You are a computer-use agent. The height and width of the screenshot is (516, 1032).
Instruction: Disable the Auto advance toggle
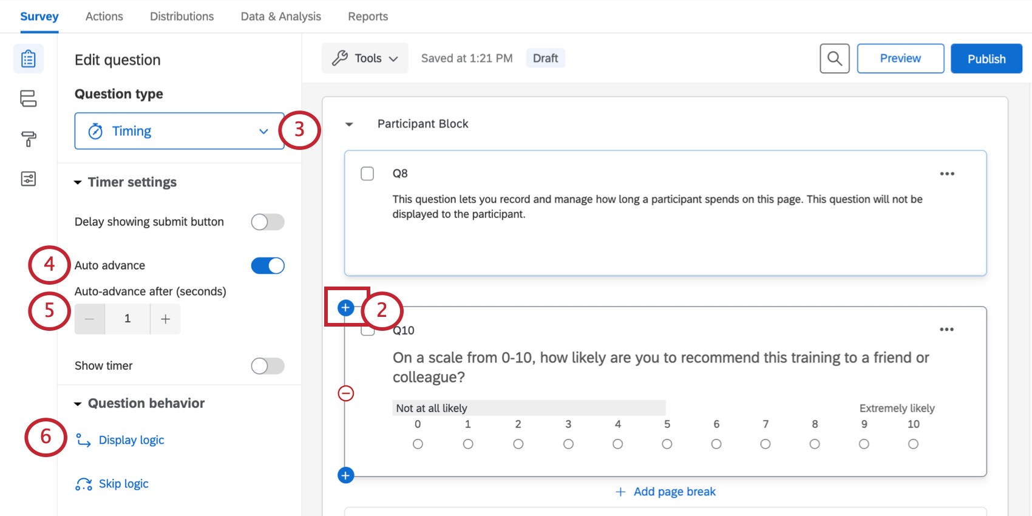pos(267,265)
